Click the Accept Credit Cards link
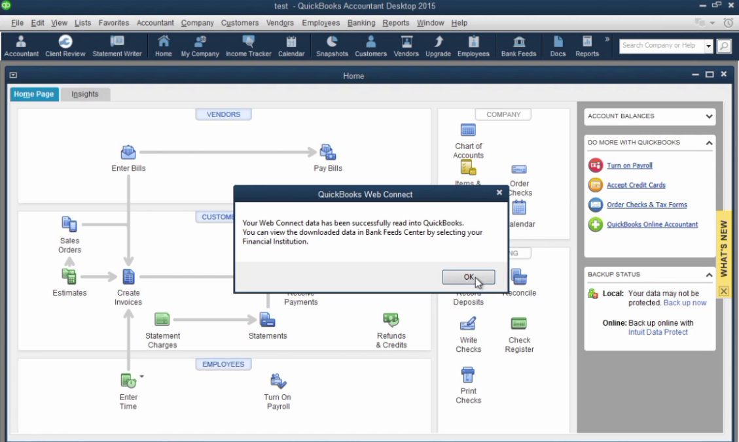The width and height of the screenshot is (739, 442). [x=636, y=185]
